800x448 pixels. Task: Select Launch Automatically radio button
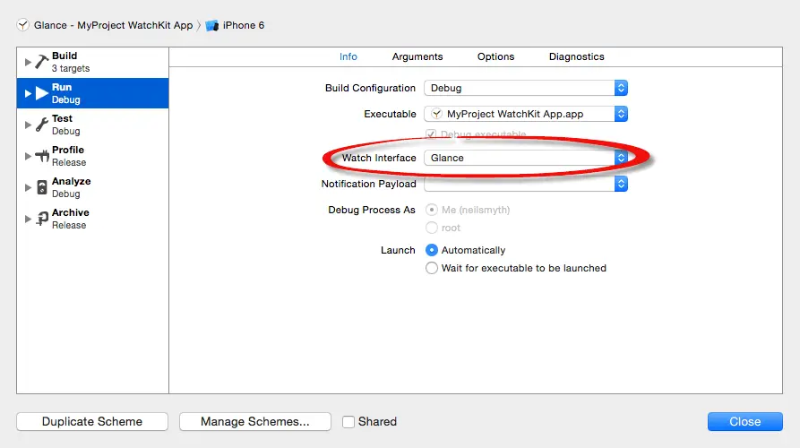pos(432,250)
